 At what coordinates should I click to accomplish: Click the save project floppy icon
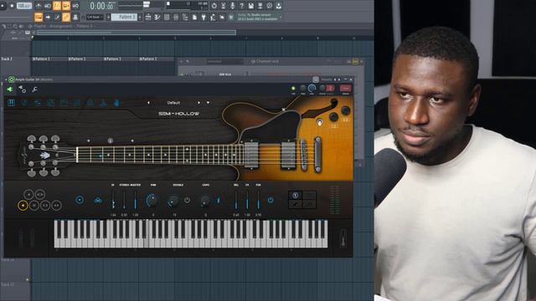[251, 6]
